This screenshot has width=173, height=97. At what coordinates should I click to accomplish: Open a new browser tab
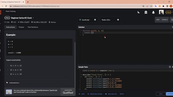tap(28, 2)
